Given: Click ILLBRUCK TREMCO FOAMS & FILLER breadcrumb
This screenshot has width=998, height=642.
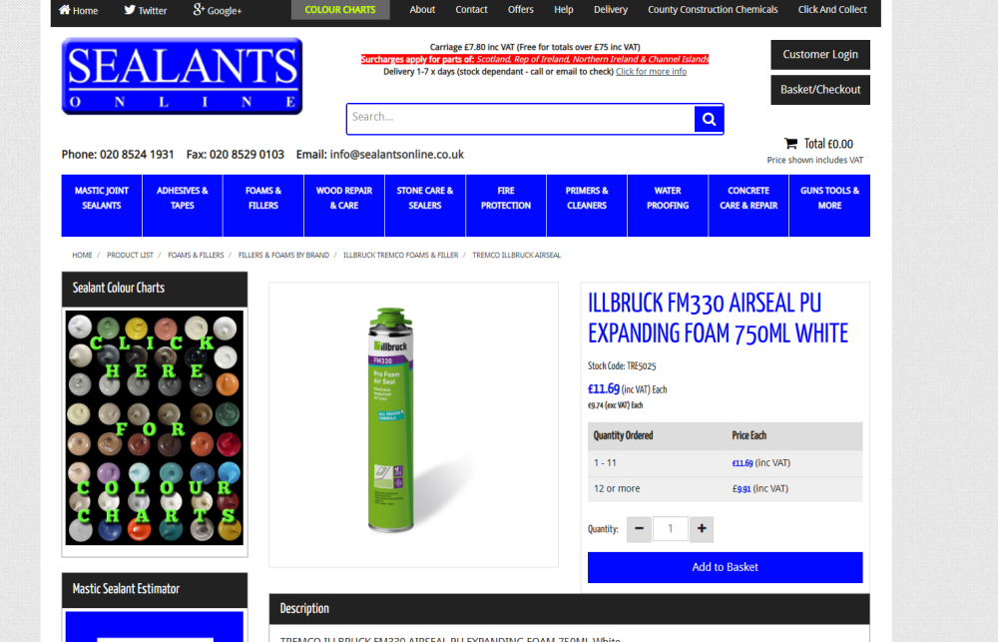Looking at the screenshot, I should 400,255.
